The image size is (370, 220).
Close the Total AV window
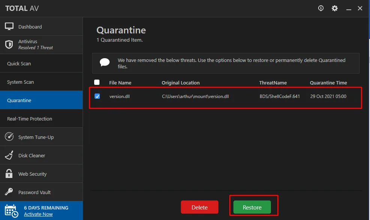(360, 8)
